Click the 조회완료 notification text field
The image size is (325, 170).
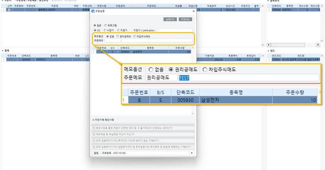145,153
